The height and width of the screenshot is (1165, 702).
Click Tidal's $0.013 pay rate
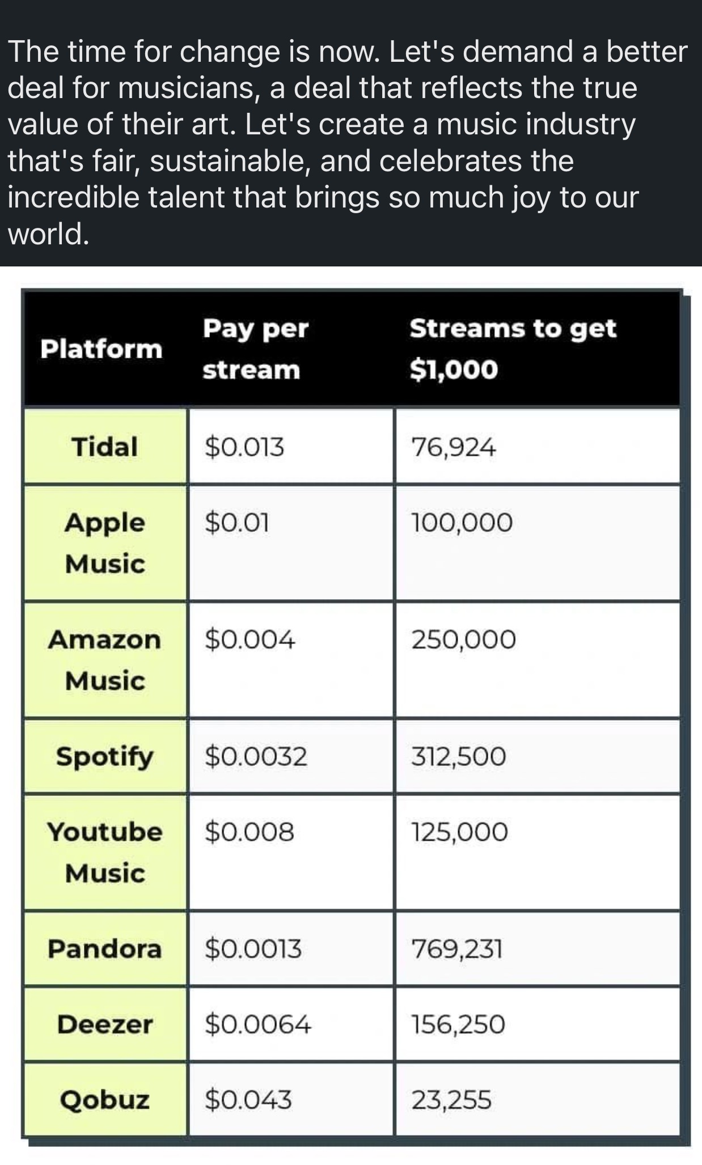244,447
